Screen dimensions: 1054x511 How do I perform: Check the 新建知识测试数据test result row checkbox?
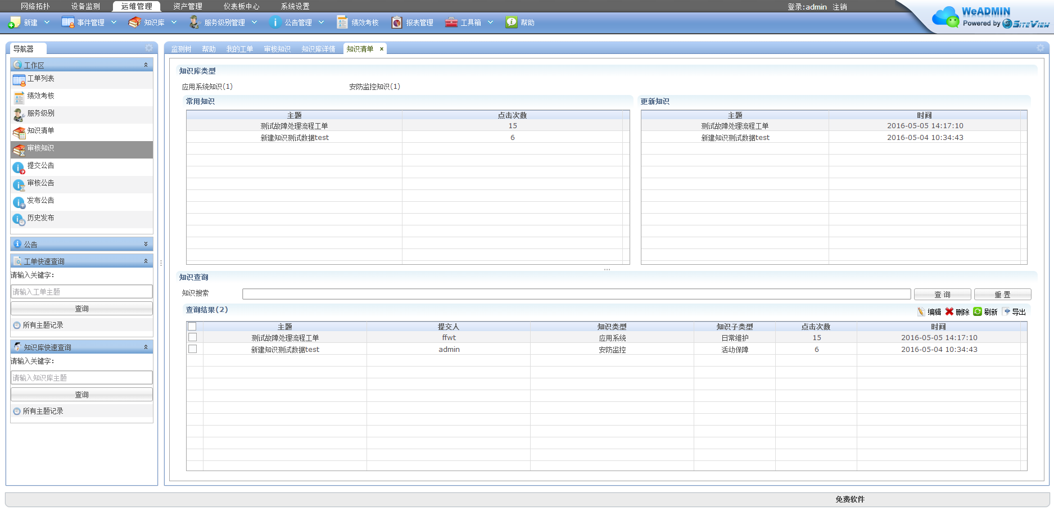click(x=193, y=349)
